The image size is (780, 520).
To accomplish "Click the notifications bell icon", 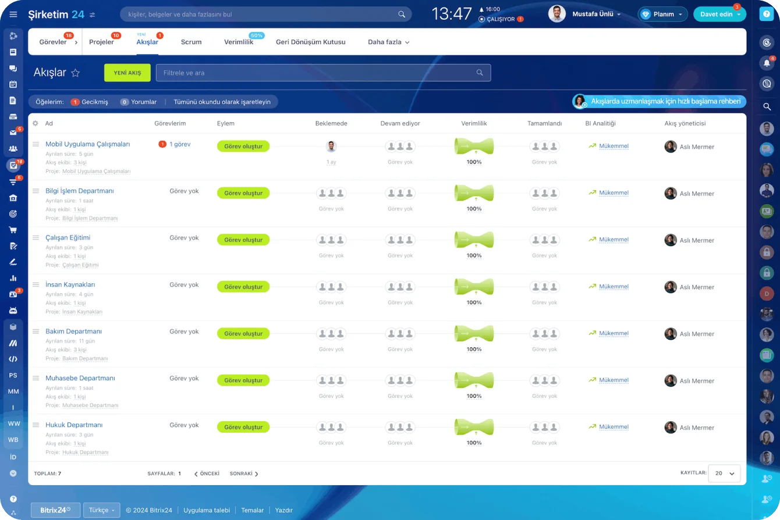I will [x=767, y=63].
